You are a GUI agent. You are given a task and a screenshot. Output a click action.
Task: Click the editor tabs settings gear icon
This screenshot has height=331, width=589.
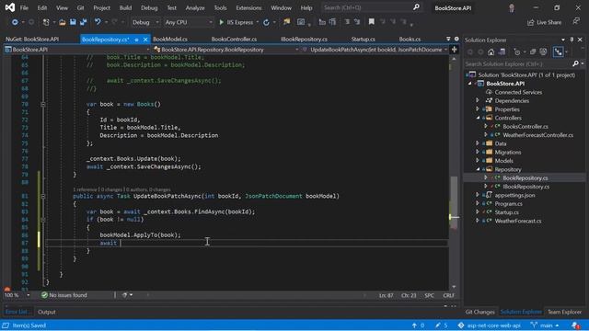(456, 39)
